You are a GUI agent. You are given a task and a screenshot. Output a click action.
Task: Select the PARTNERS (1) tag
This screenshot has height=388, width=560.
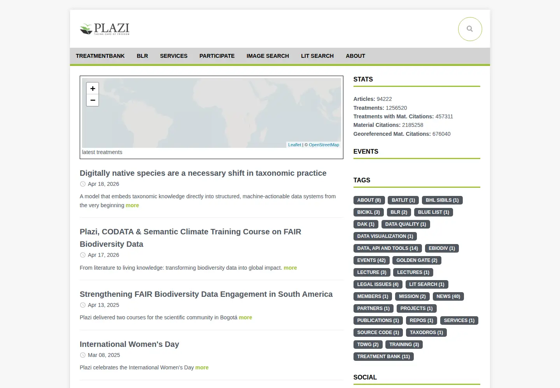[373, 308]
